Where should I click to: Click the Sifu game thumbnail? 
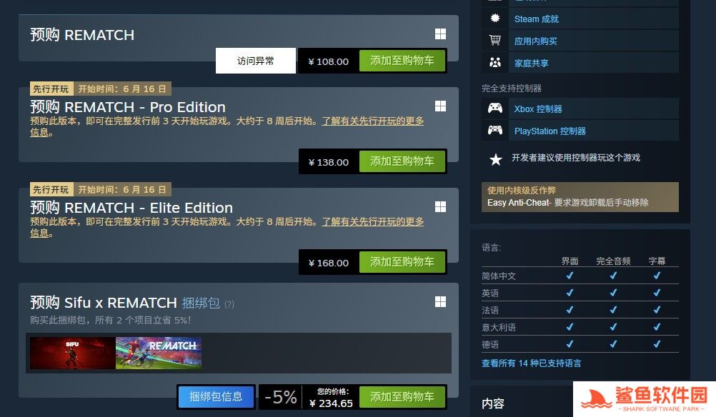pos(73,353)
